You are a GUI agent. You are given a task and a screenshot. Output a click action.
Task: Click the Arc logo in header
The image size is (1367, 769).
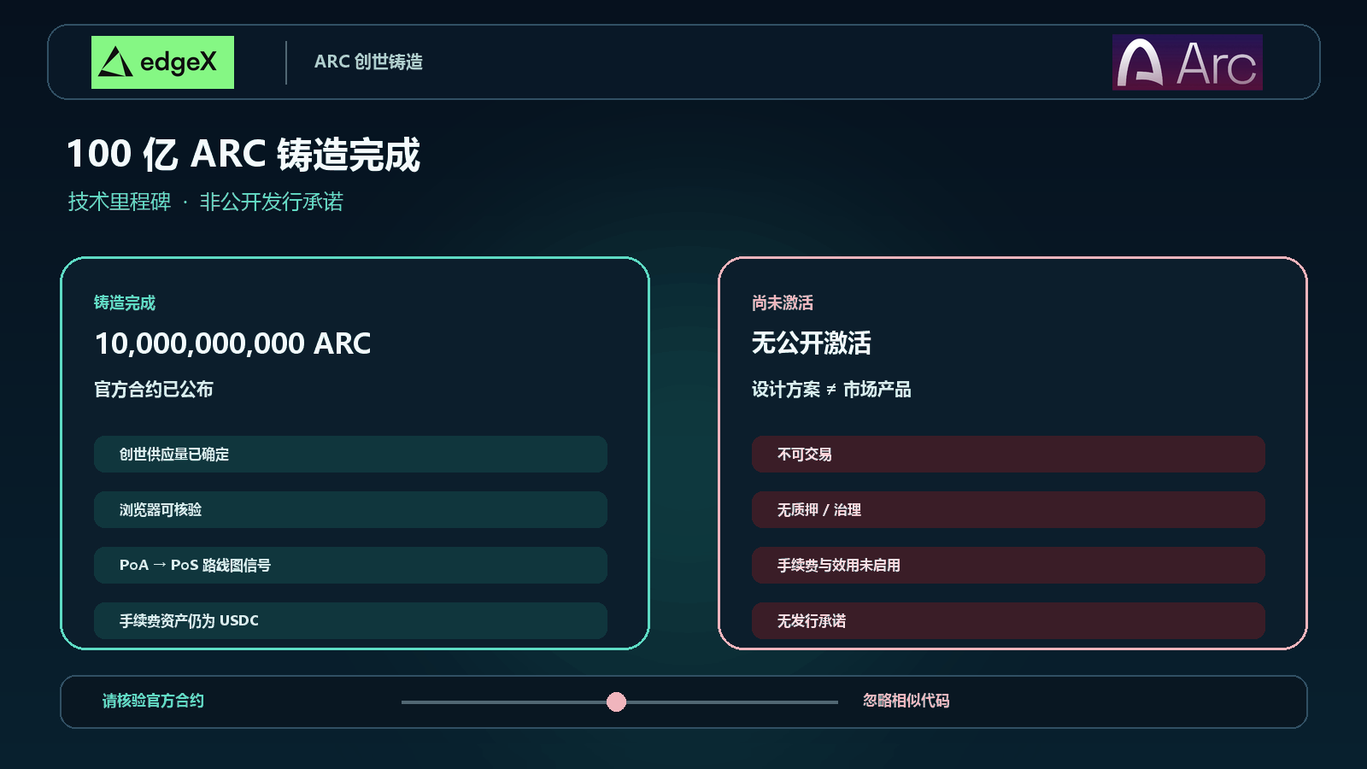[1187, 62]
